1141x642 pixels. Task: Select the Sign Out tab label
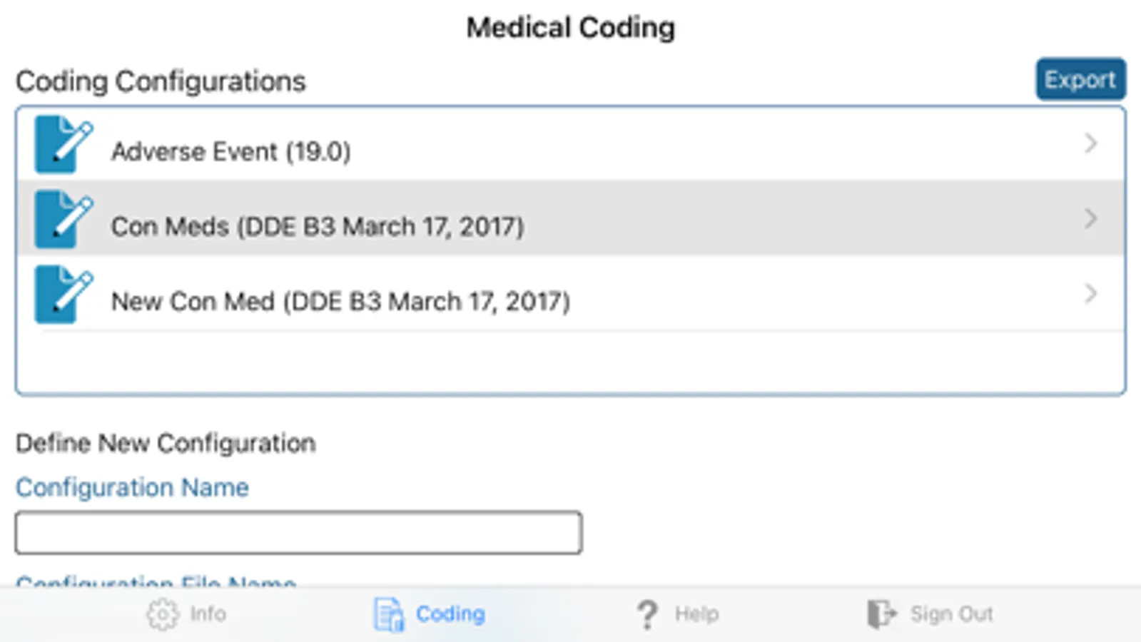click(951, 614)
